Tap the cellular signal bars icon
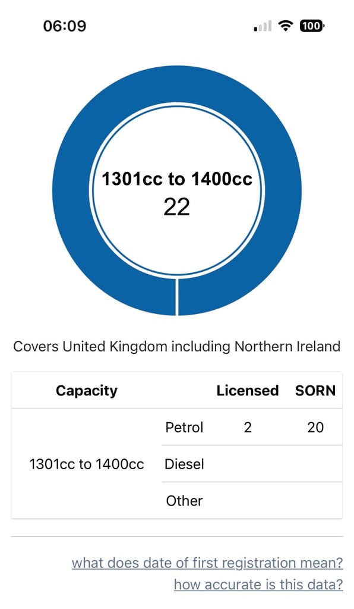Viewport: 354px width, 609px height. click(263, 26)
